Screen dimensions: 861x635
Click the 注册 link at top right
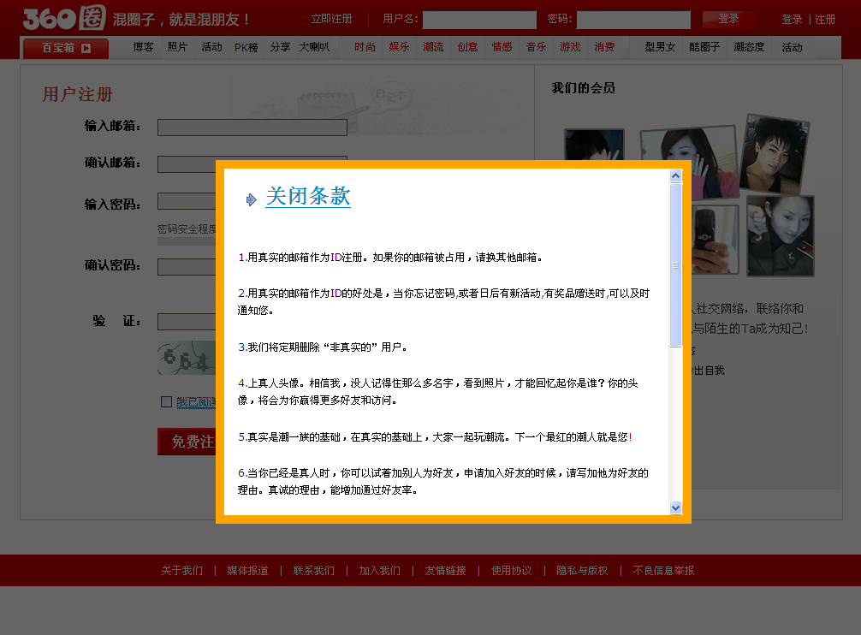click(x=825, y=20)
